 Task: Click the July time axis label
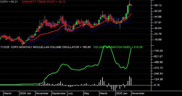click(x=70, y=93)
